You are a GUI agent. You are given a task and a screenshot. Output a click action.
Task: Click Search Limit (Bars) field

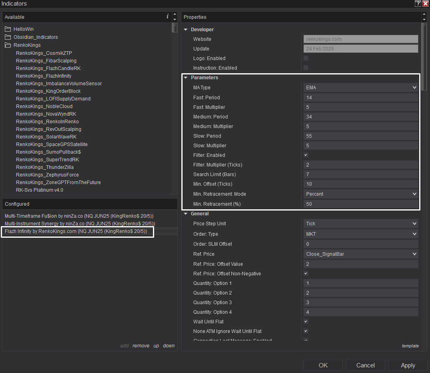[361, 174]
